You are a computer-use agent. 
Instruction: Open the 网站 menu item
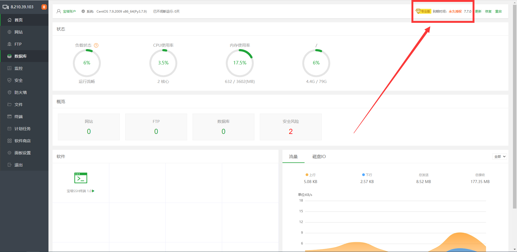[x=19, y=32]
